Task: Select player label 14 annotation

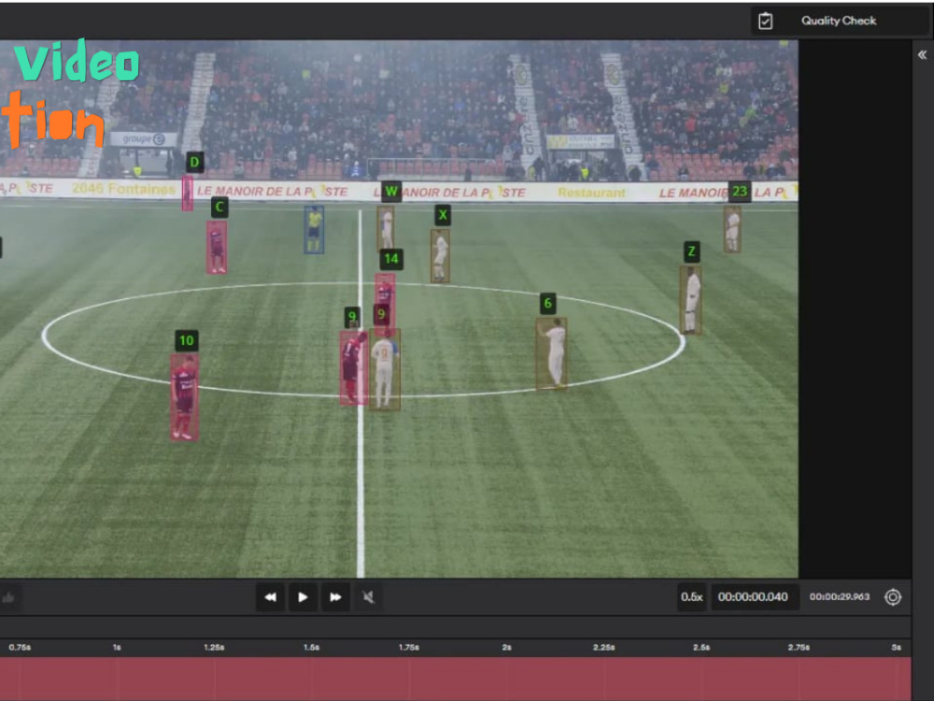Action: 391,259
